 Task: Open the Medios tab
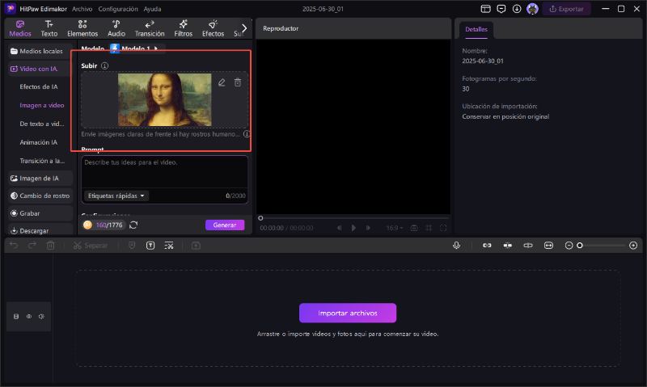(x=19, y=28)
